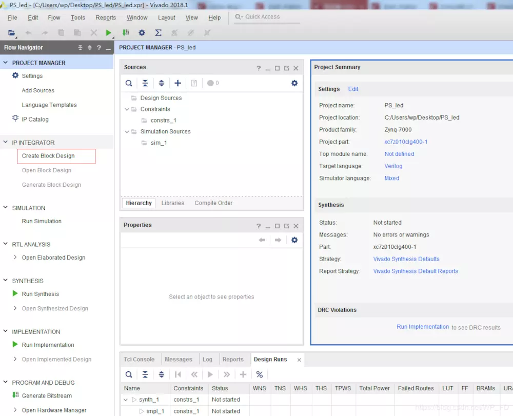Click the green Run toolbar arrow
This screenshot has height=416, width=513.
coord(108,33)
